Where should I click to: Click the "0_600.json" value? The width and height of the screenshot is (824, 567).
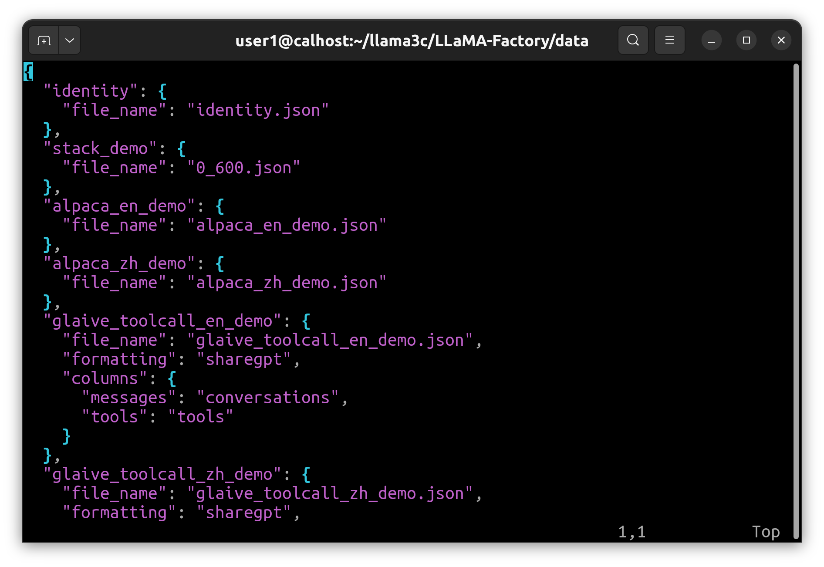(243, 168)
